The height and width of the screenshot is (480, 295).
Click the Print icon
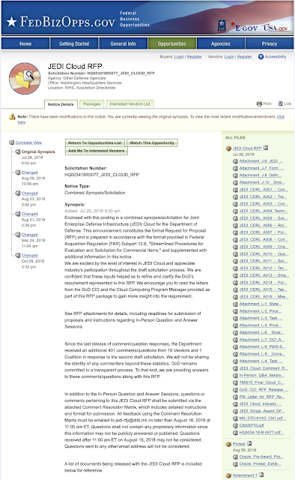[259, 103]
